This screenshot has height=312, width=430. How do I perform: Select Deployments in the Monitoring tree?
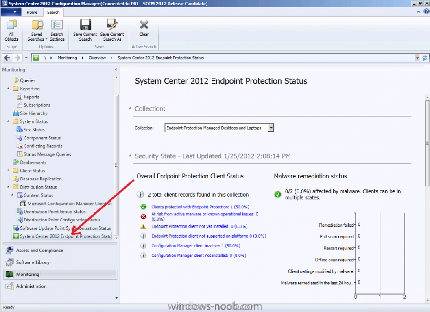click(33, 162)
